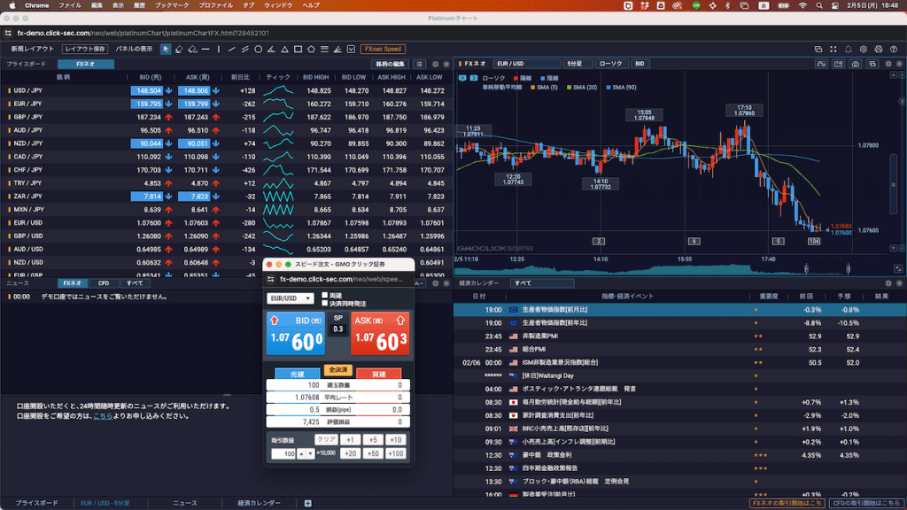Open the ブックマーク menu in menu bar
Screen dimensions: 907x510
(x=172, y=5)
